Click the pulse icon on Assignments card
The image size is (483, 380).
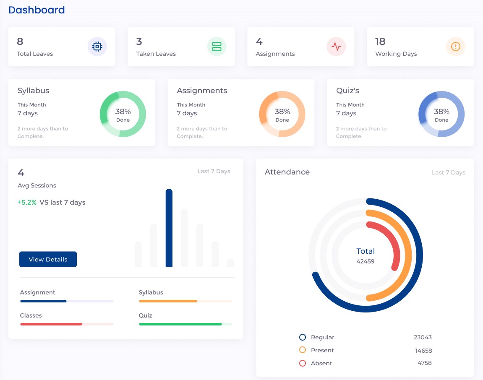pos(336,47)
